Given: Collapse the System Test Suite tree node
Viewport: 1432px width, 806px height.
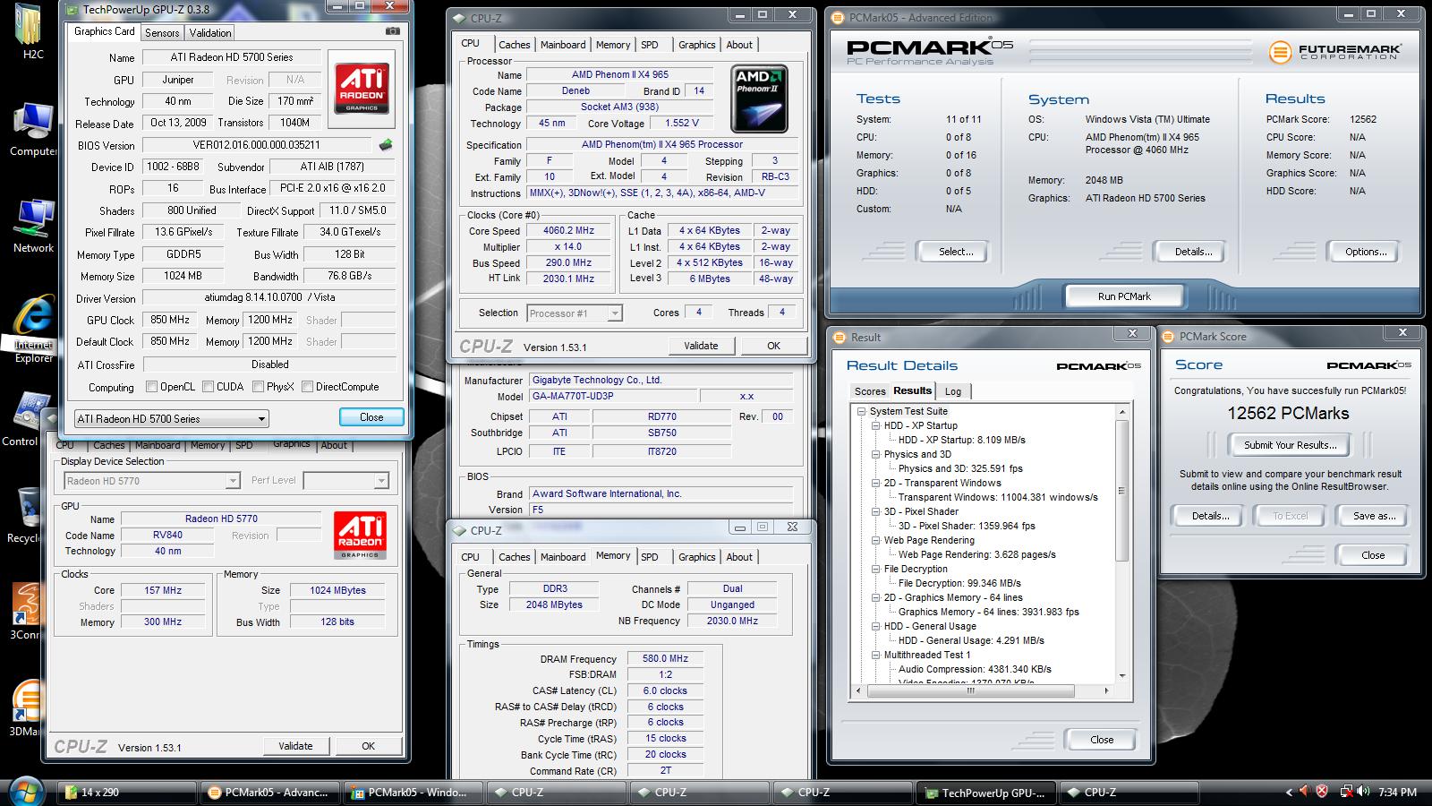Looking at the screenshot, I should coord(861,411).
